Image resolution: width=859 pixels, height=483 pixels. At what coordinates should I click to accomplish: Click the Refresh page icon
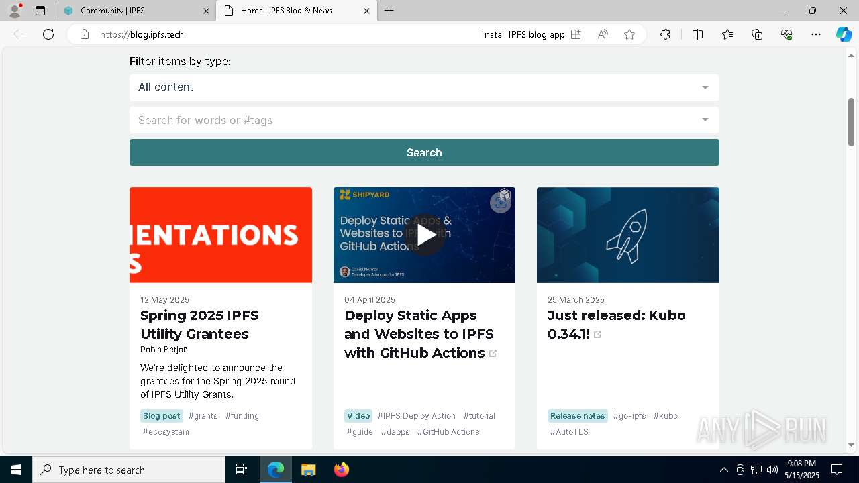[48, 34]
